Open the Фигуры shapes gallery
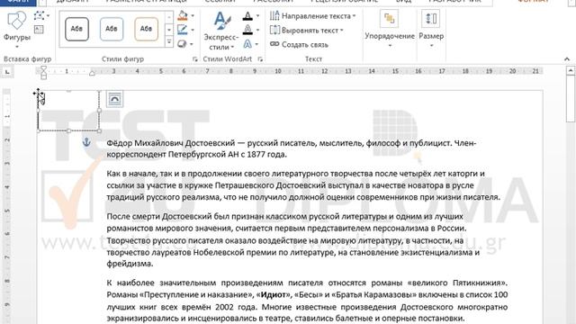The image size is (576, 324). pyautogui.click(x=16, y=30)
